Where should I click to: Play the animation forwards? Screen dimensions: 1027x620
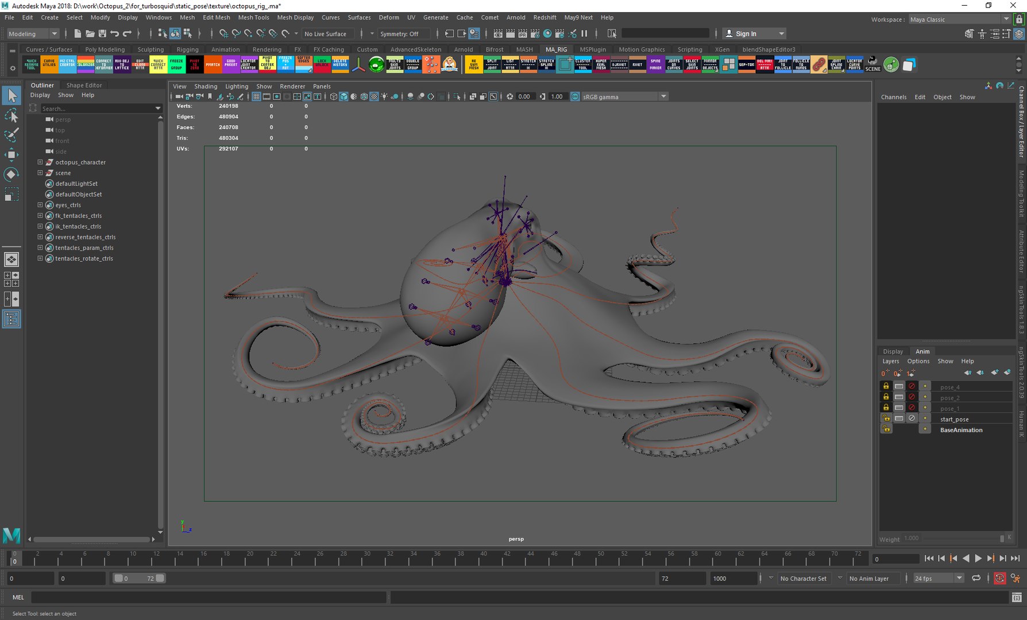[x=978, y=559]
